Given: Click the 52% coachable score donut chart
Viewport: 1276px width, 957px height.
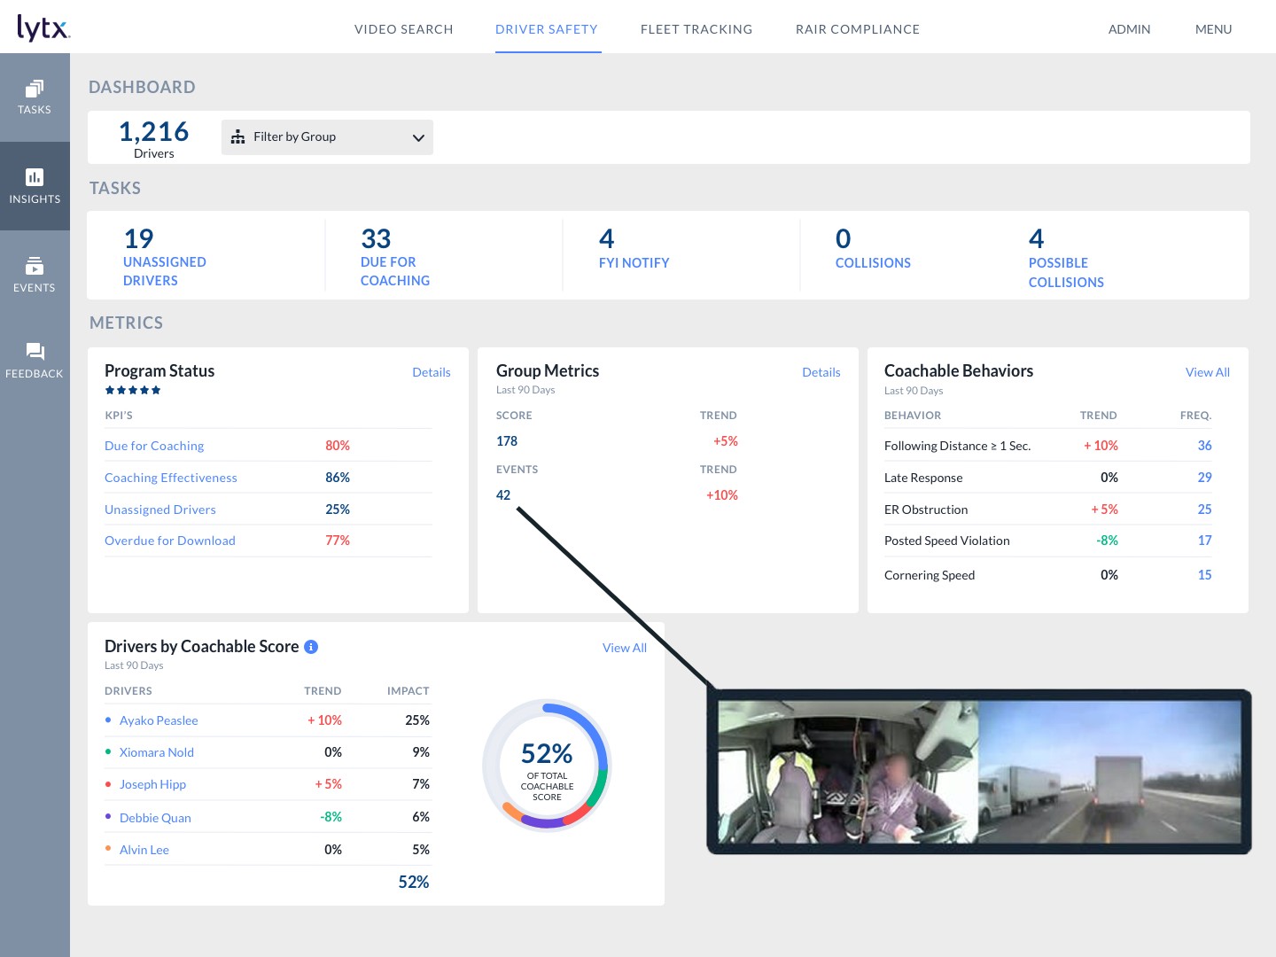Looking at the screenshot, I should click(547, 766).
